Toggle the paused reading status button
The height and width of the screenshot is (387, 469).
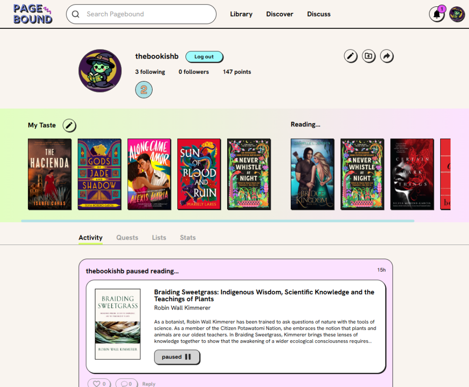177,357
